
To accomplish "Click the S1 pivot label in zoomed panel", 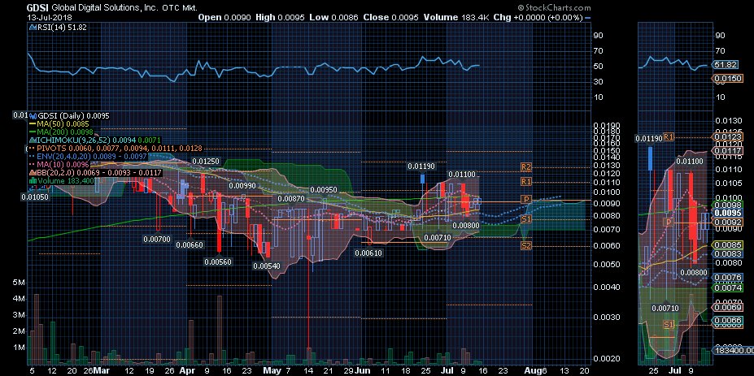I will (669, 325).
